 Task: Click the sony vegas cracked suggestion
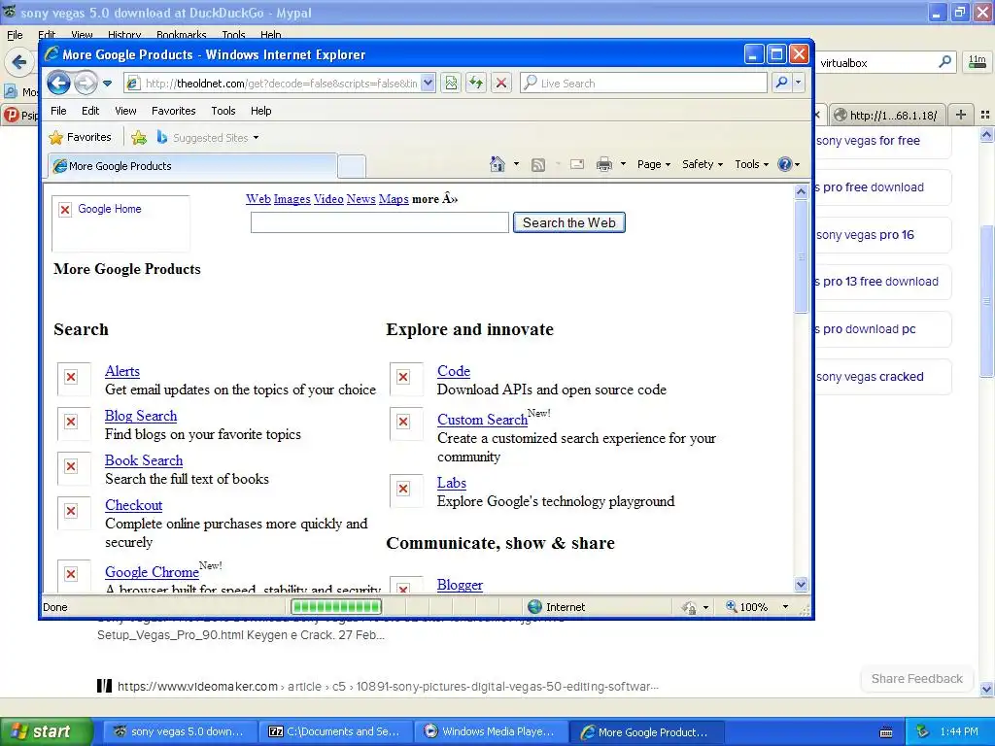(883, 377)
